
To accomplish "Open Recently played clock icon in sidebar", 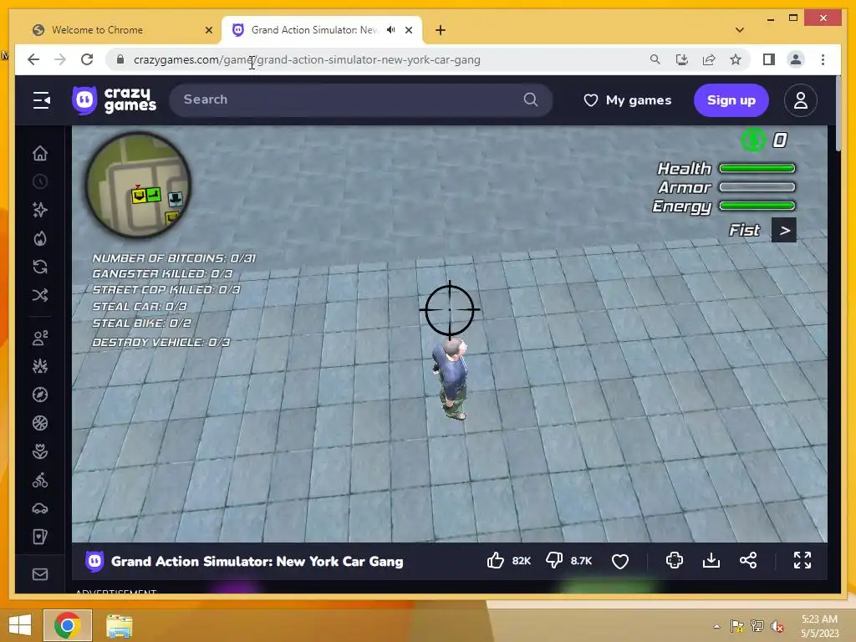I will point(40,181).
